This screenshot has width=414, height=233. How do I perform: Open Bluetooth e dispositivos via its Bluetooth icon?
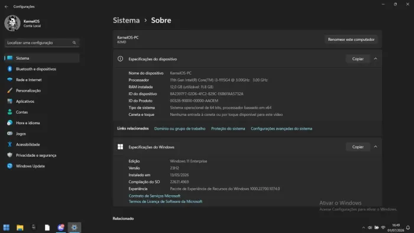click(x=10, y=69)
